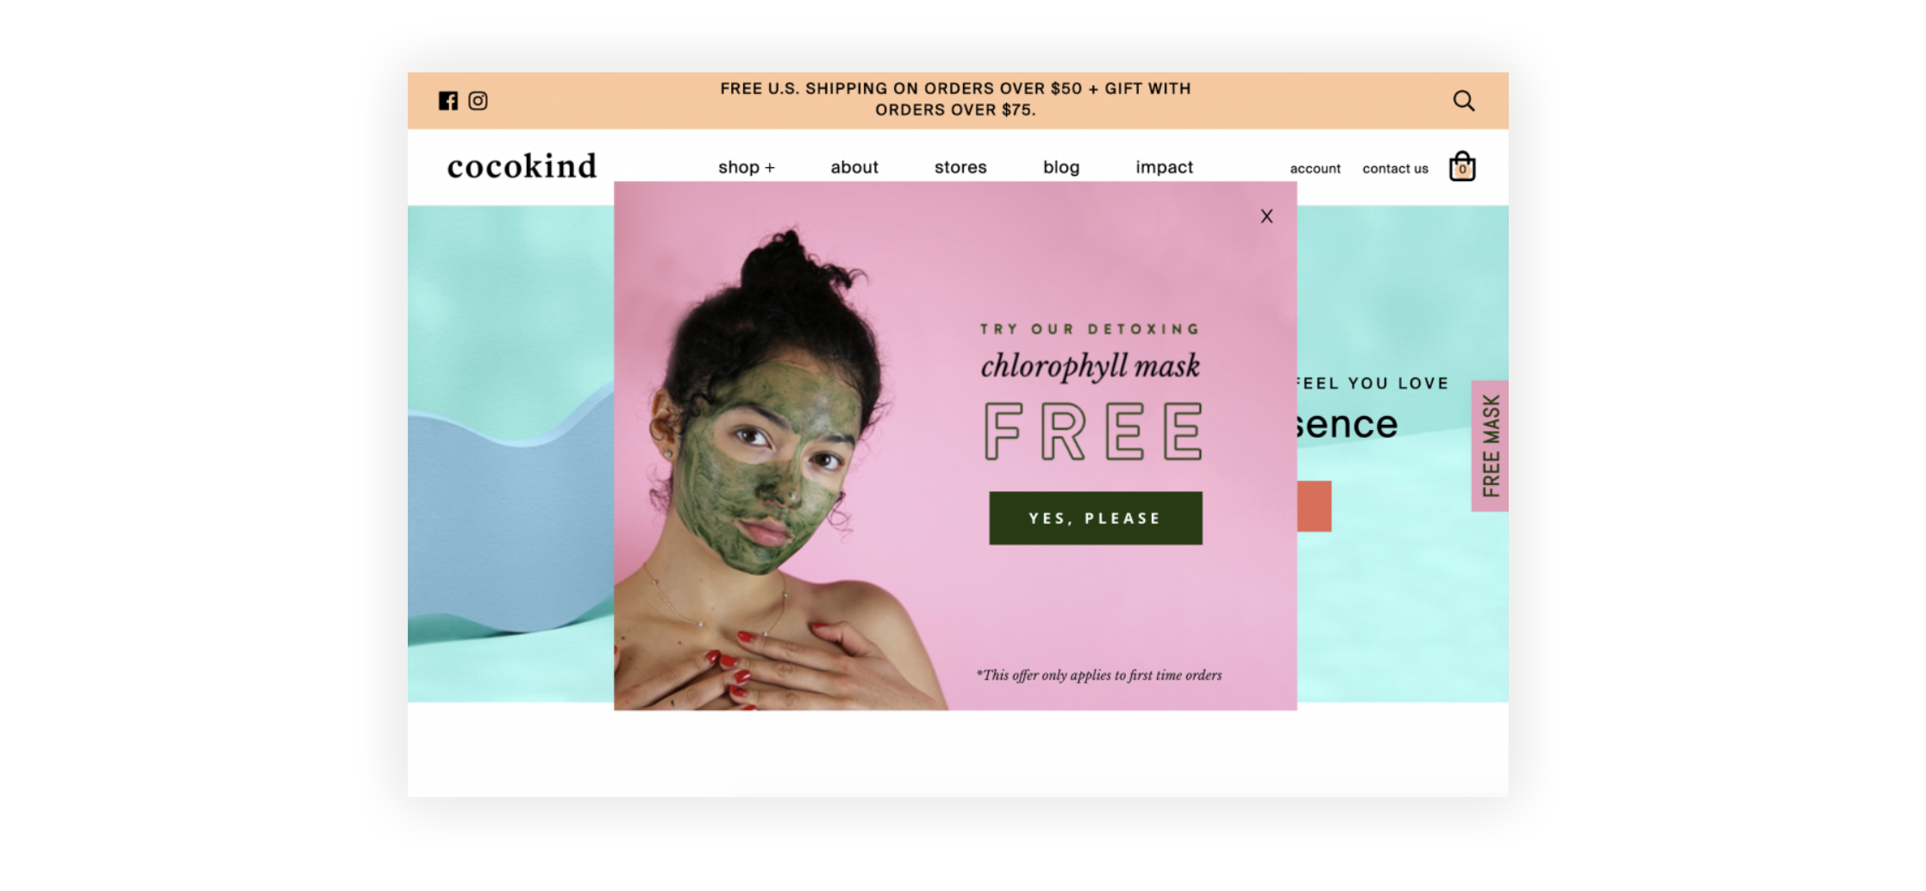This screenshot has height=891, width=1926.
Task: Go to the stores page
Action: [960, 167]
